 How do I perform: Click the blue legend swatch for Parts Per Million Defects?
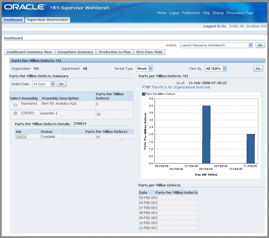144,94
